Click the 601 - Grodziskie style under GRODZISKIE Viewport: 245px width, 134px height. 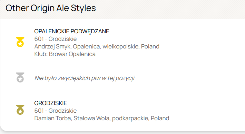tap(56, 111)
